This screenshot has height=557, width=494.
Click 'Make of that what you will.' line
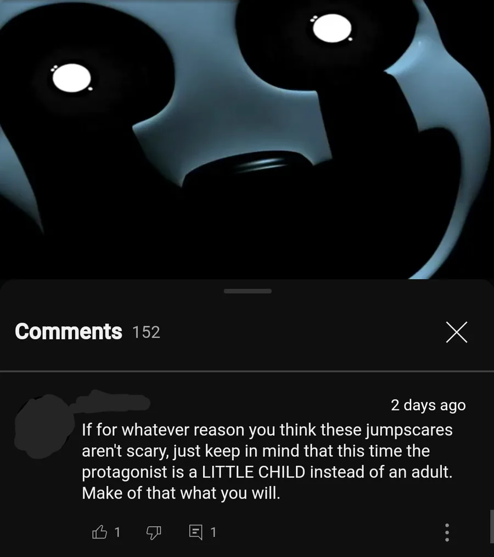coord(181,493)
